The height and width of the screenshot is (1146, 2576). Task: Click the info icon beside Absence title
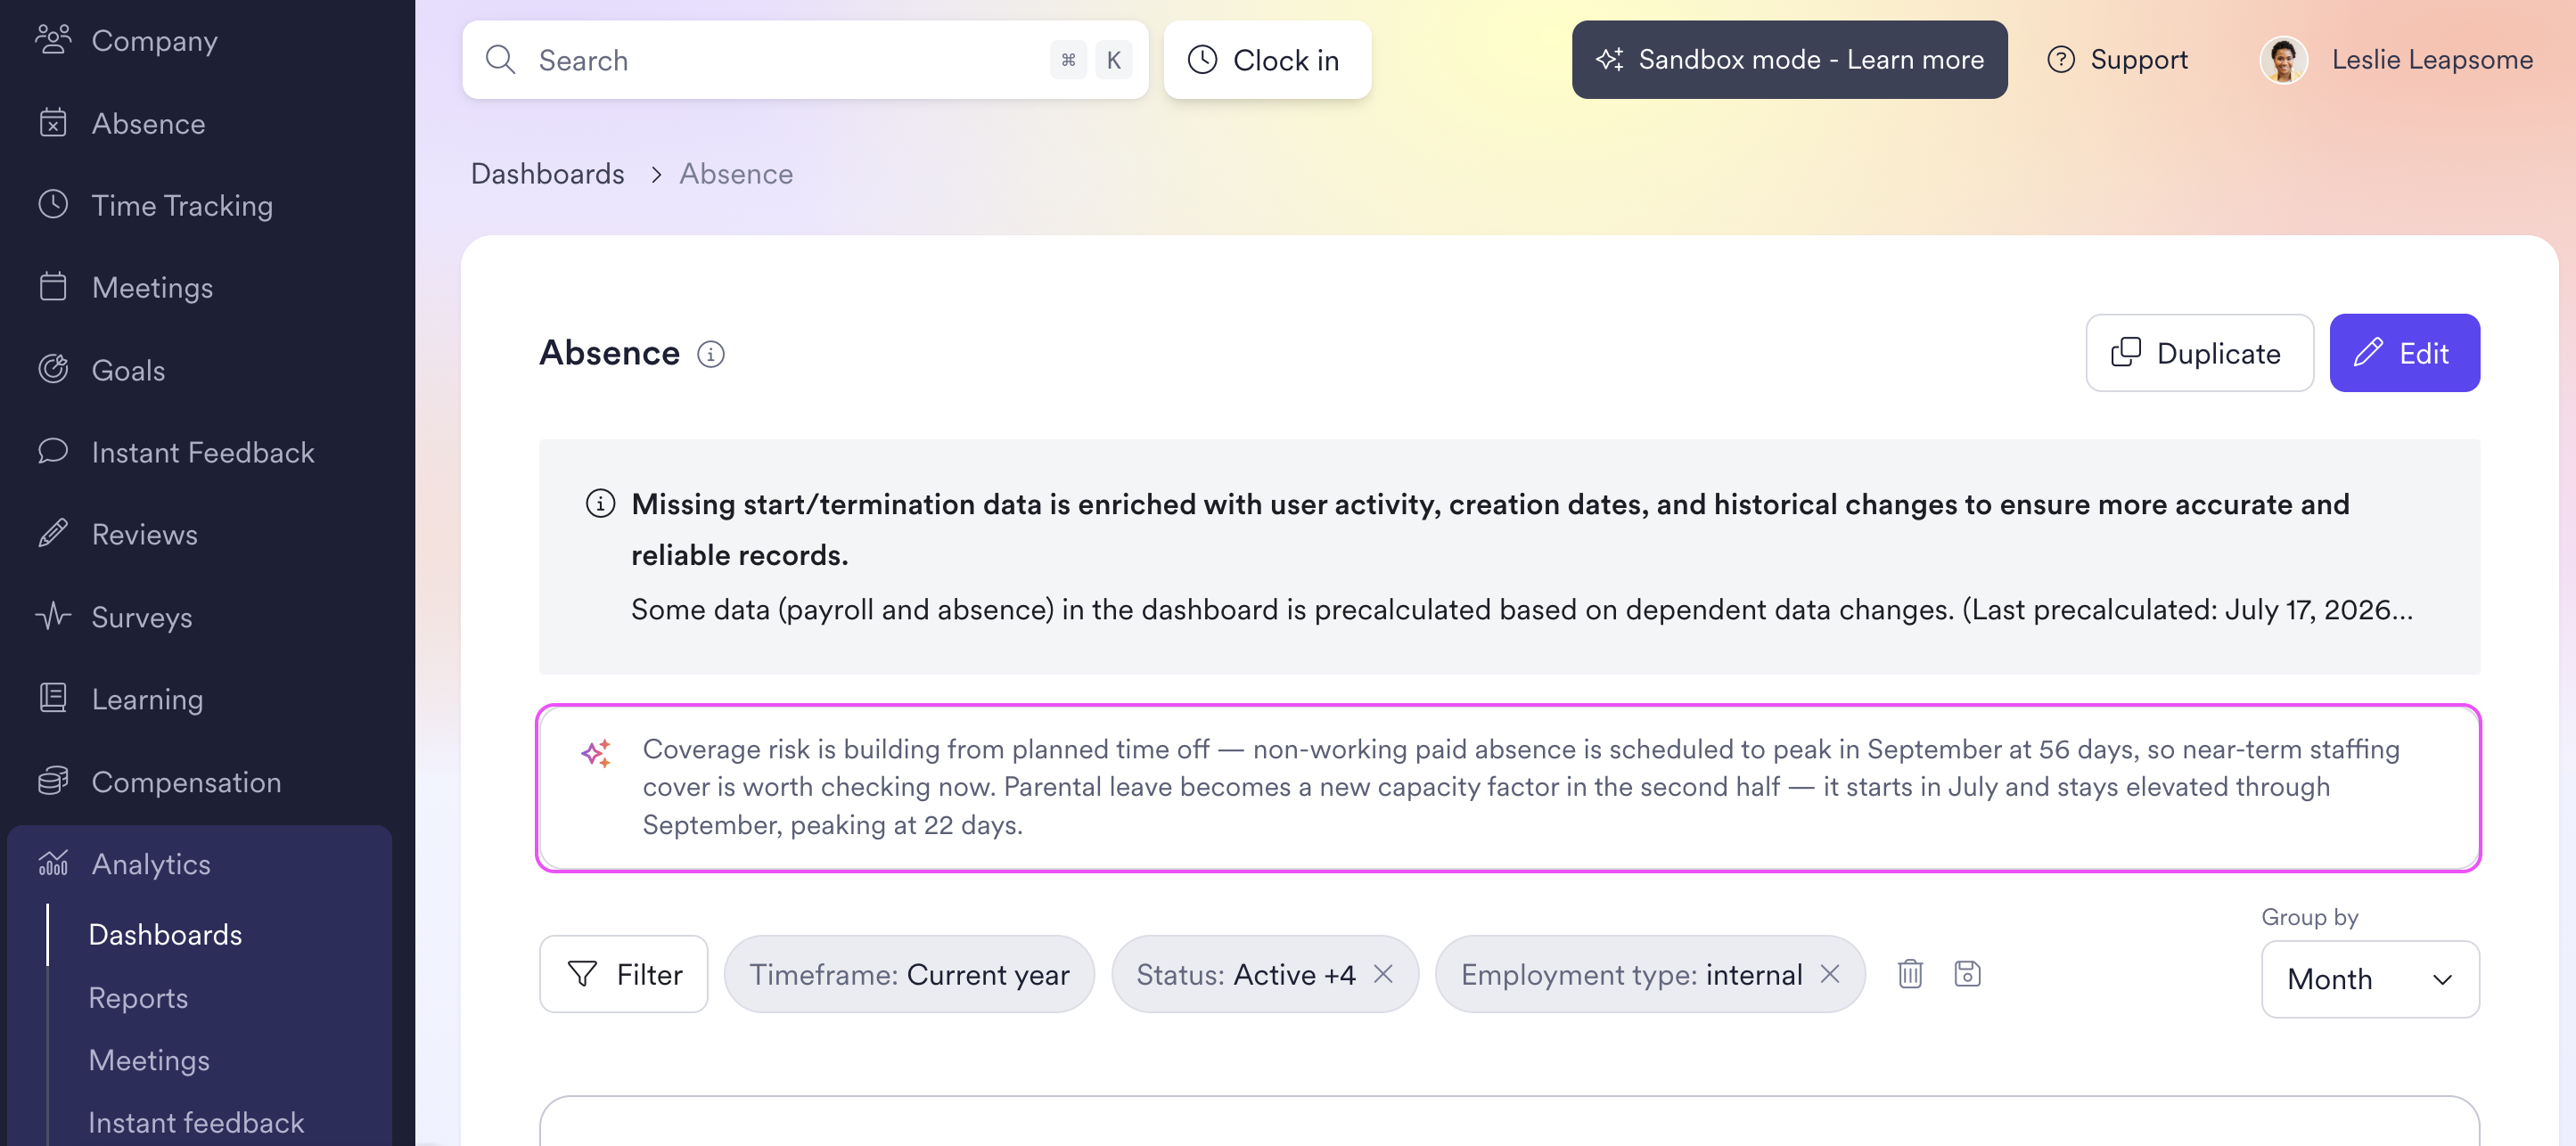click(x=711, y=354)
